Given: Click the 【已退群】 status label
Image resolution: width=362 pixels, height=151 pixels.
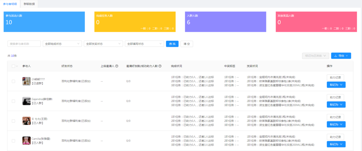Looking at the screenshot, I should click(x=37, y=83).
